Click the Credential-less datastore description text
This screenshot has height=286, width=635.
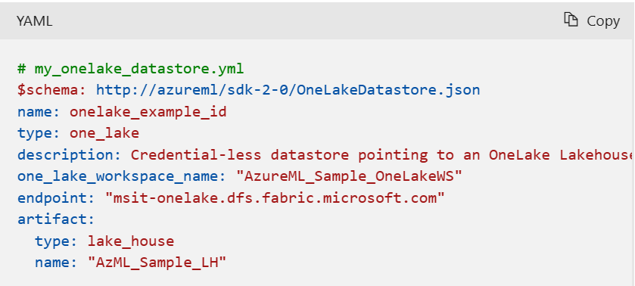(x=382, y=155)
